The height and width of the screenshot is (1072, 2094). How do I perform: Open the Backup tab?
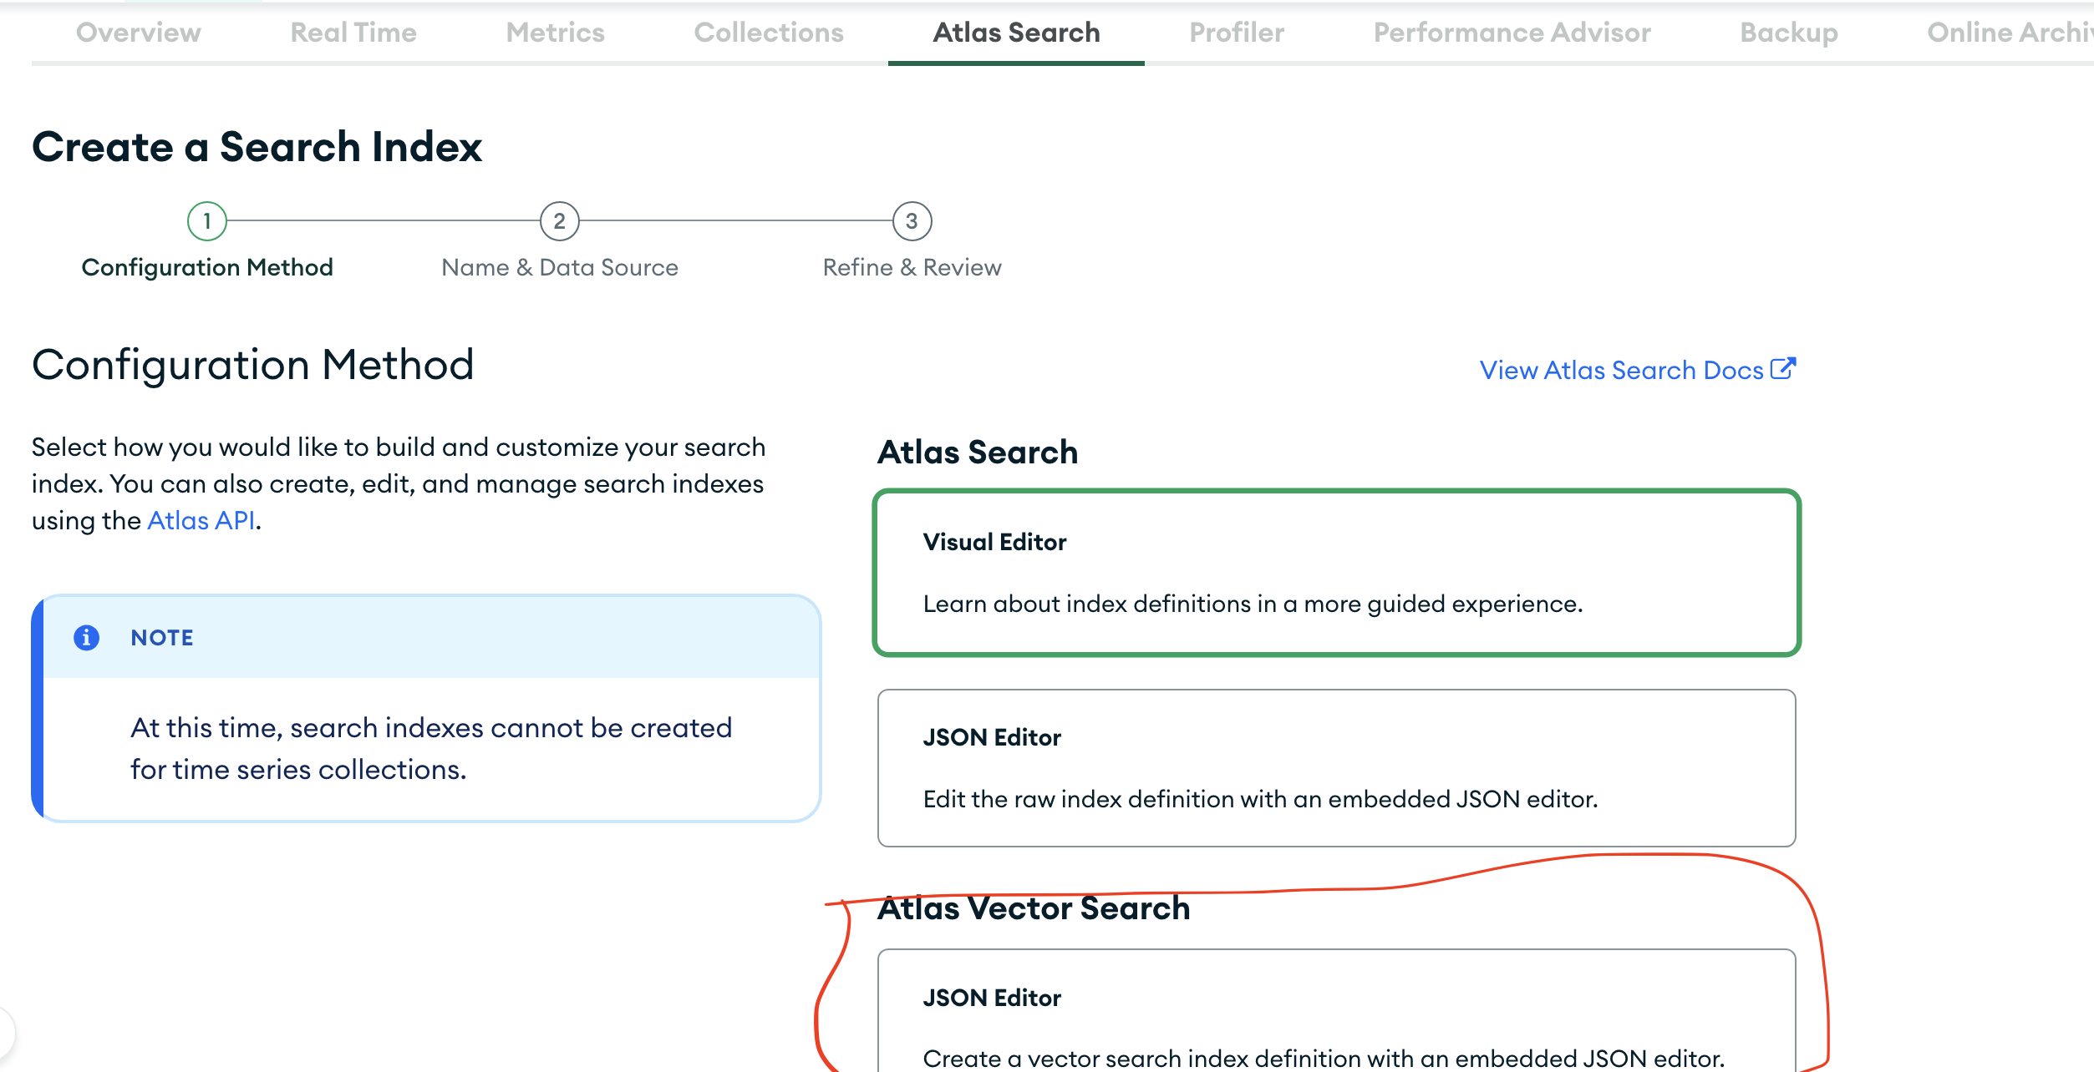click(x=1789, y=33)
